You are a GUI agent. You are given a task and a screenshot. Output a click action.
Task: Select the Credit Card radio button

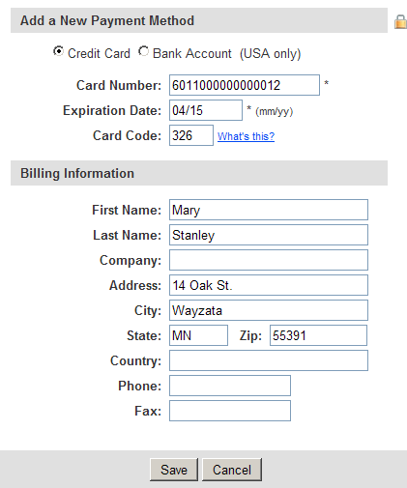pyautogui.click(x=58, y=51)
